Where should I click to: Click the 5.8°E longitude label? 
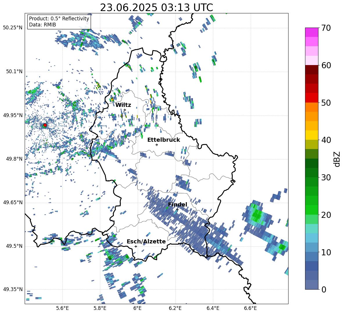[x=100, y=308]
